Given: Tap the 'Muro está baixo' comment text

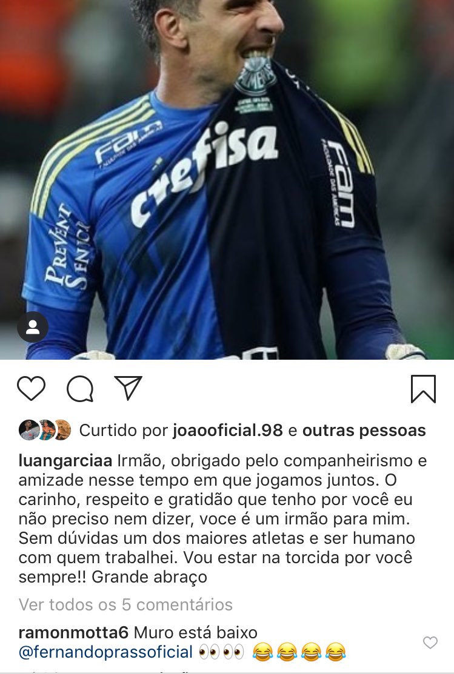Looking at the screenshot, I should [196, 633].
